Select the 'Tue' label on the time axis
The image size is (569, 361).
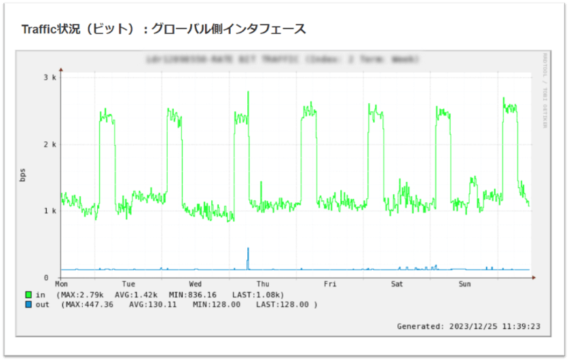(x=128, y=284)
